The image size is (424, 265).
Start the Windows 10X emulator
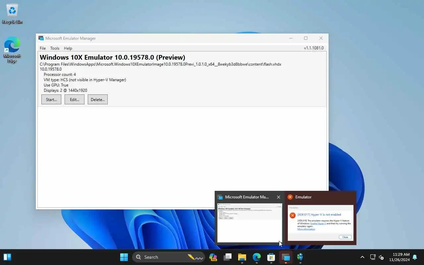(51, 99)
